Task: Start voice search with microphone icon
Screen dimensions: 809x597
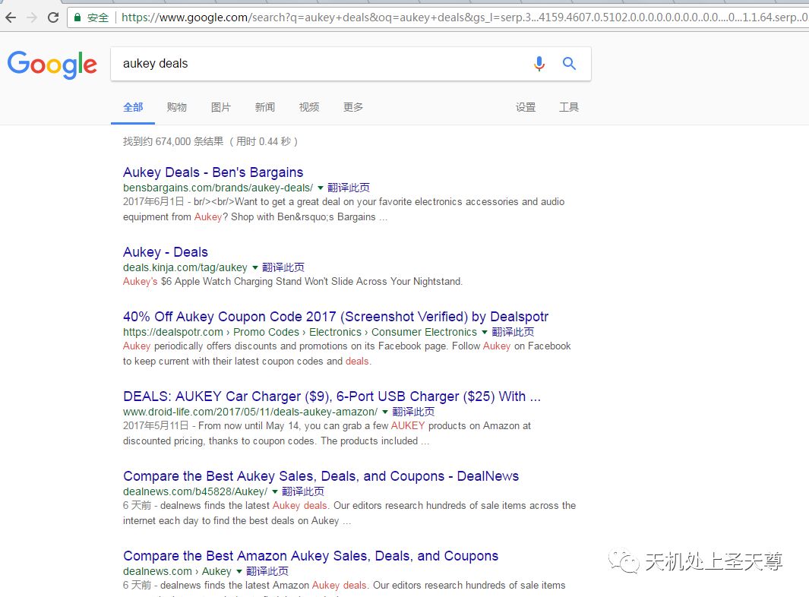Action: [539, 64]
